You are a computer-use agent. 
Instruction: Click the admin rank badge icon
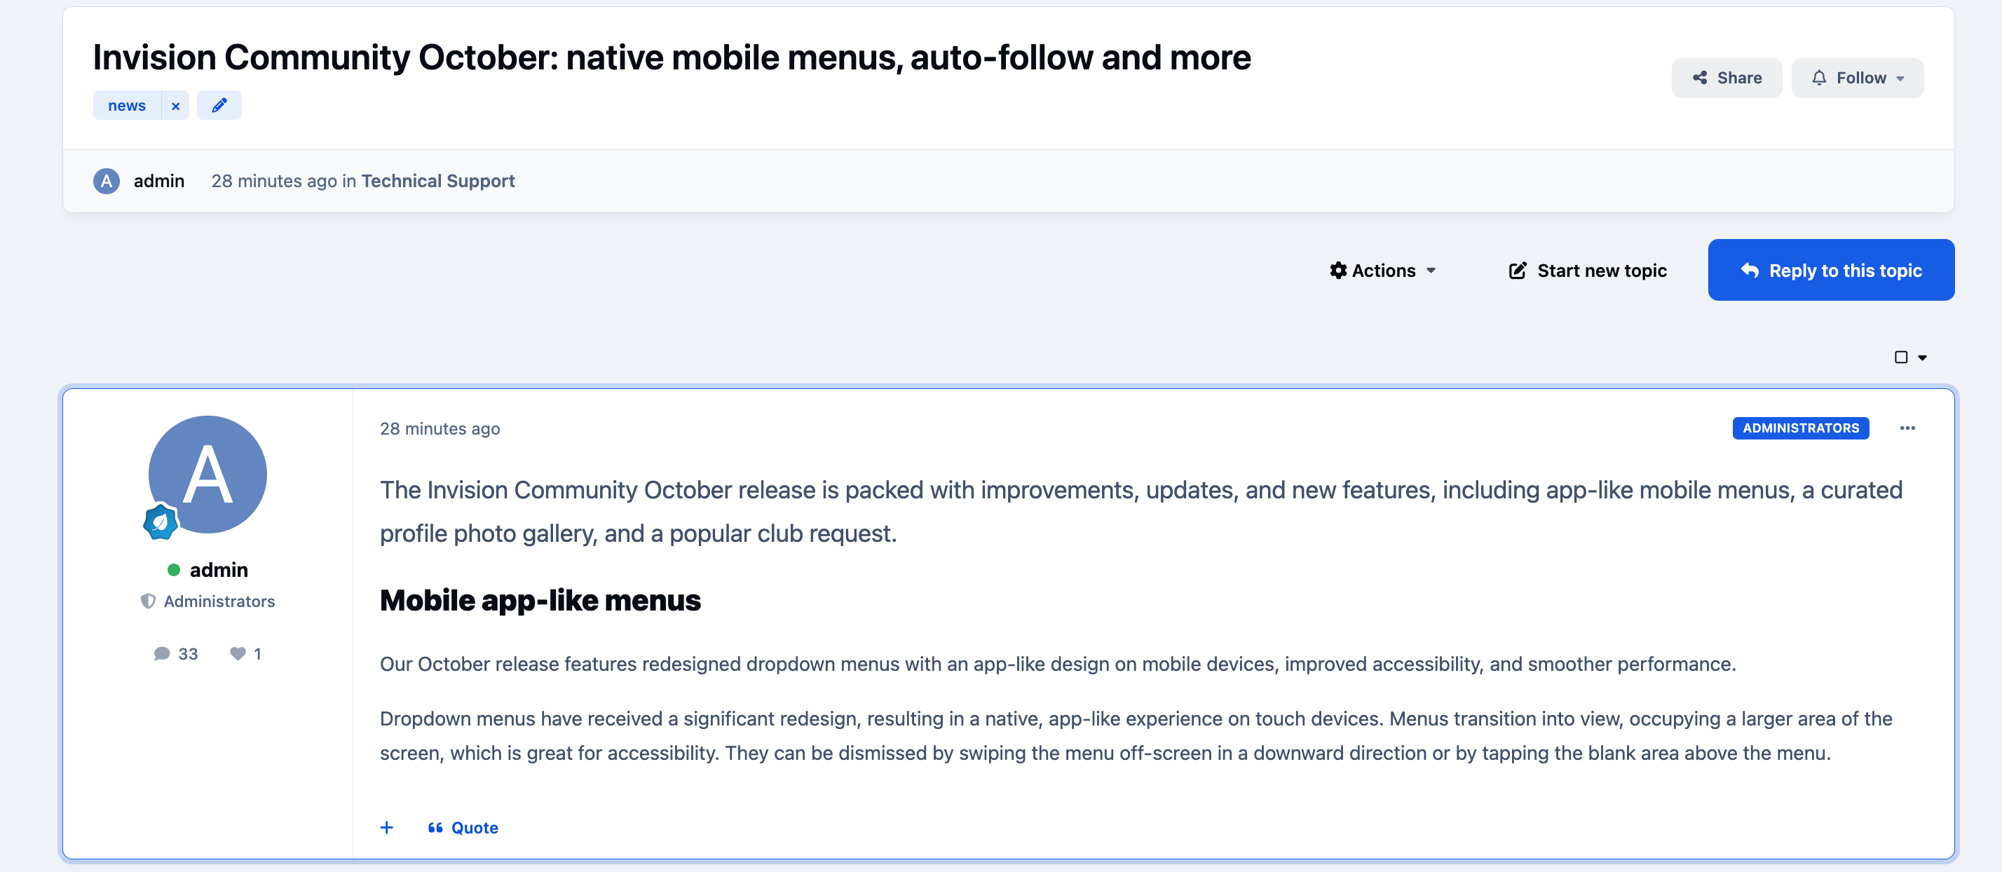[x=160, y=522]
